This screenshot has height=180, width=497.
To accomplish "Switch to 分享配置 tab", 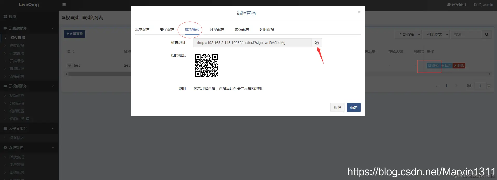I will pos(217,29).
